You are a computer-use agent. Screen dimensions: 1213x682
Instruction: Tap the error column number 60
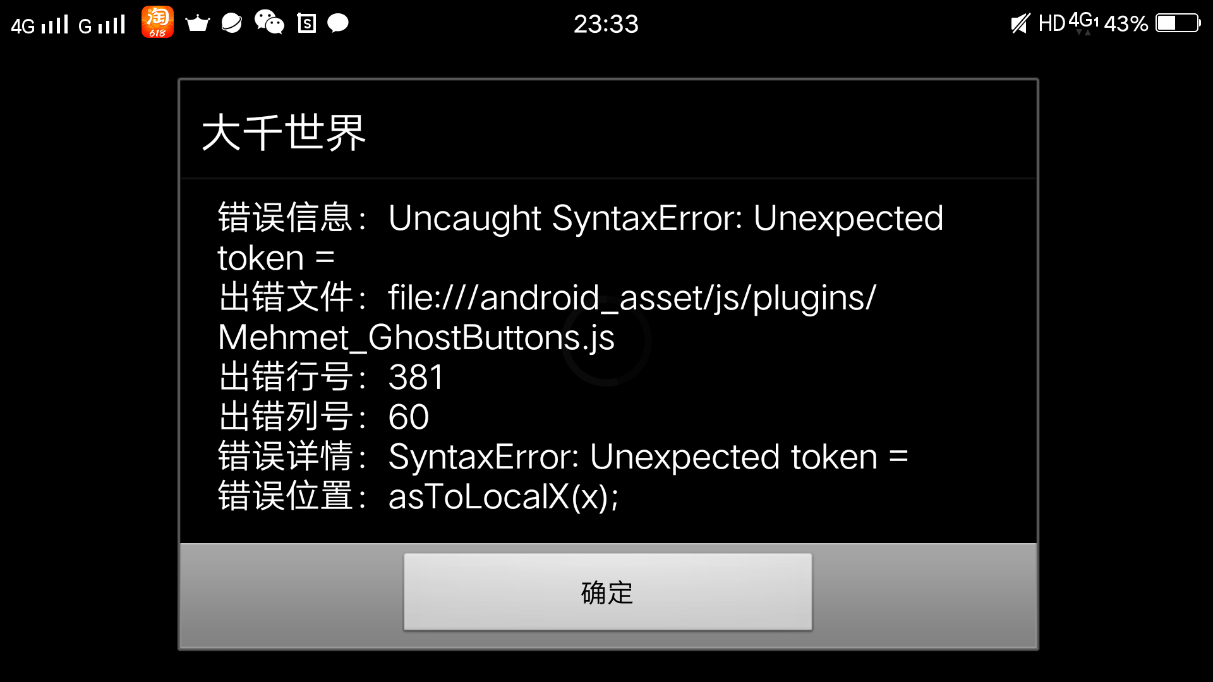click(409, 417)
